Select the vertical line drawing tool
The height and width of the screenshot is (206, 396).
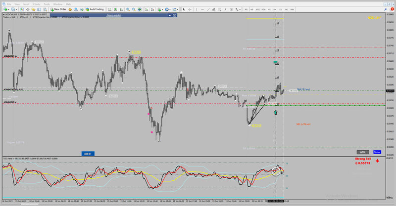pyautogui.click(x=197, y=9)
